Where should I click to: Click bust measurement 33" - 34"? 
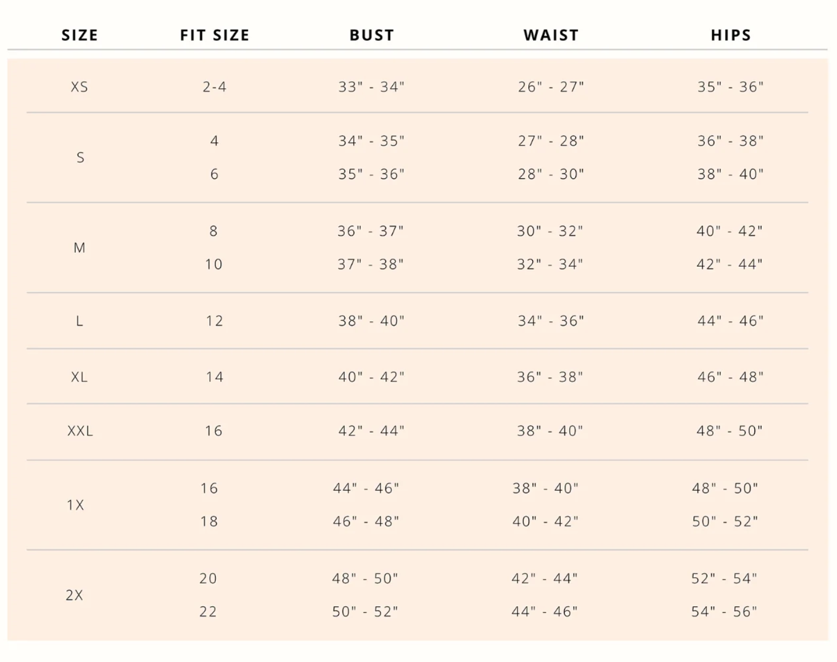[x=371, y=87]
